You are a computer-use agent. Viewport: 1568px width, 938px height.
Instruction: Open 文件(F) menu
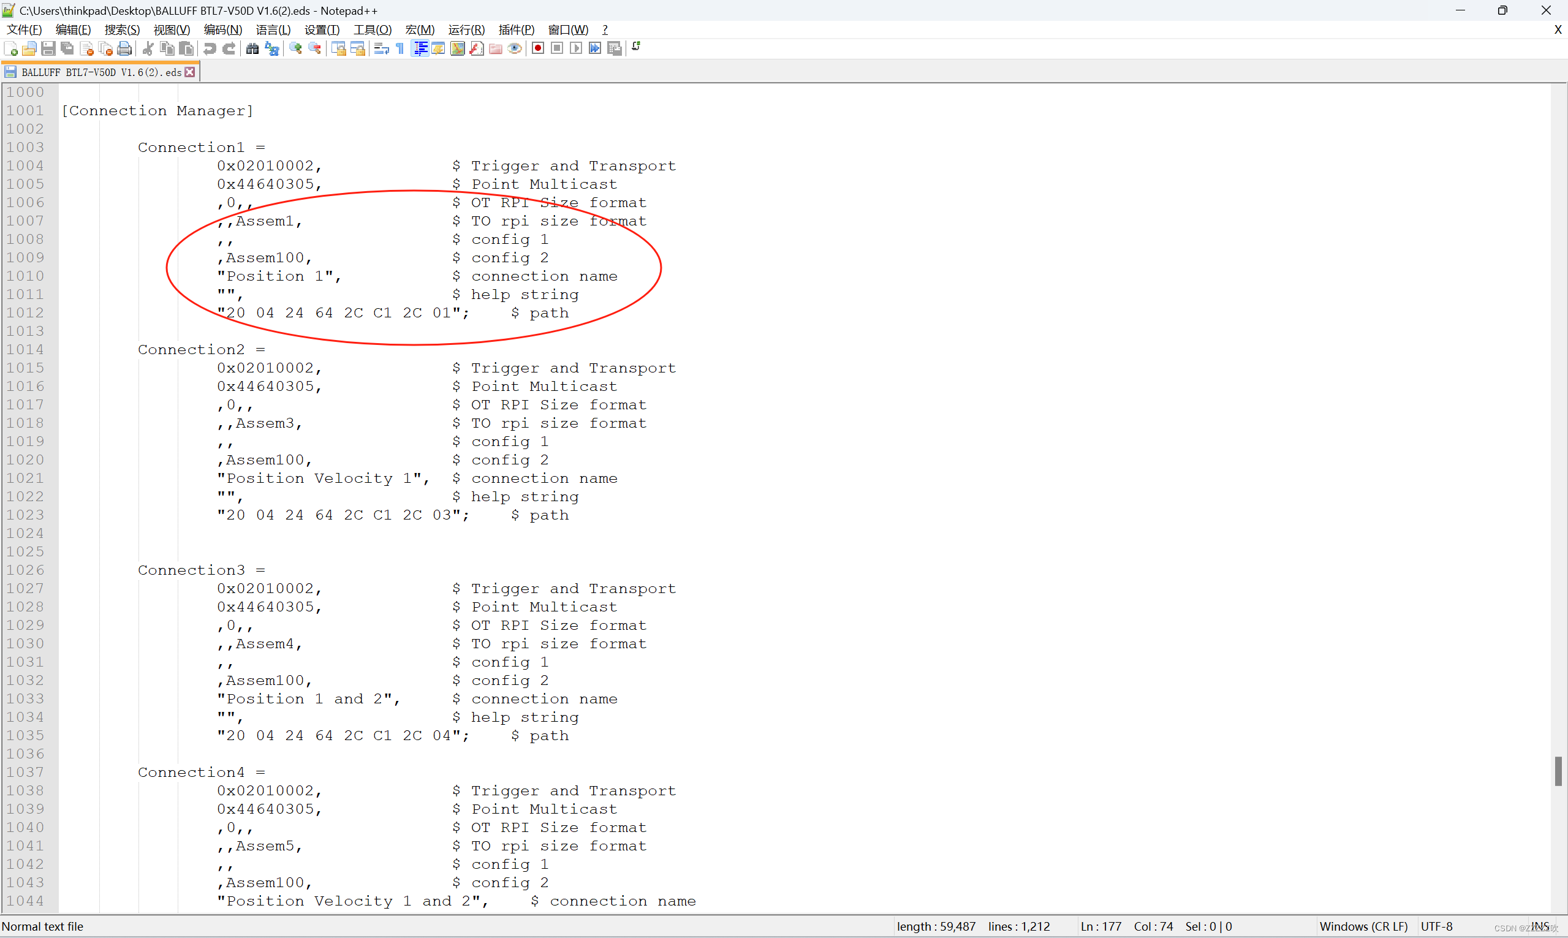point(24,29)
